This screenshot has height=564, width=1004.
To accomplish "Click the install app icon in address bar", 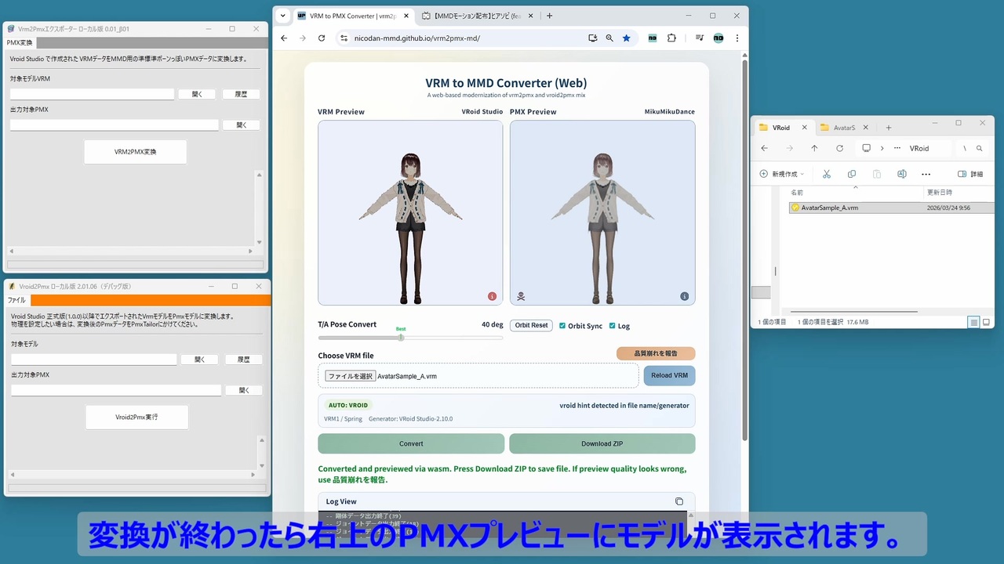I will point(593,38).
